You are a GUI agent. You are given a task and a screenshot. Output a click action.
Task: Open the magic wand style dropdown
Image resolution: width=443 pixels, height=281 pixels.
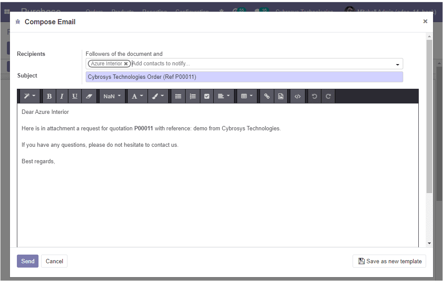tap(30, 96)
